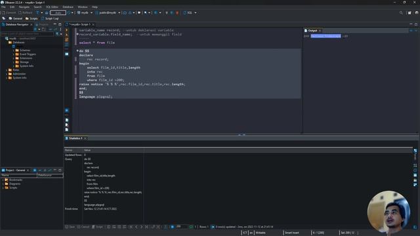Image resolution: width=420 pixels, height=236 pixels.
Task: Open the Search menu
Action: (x=37, y=7)
